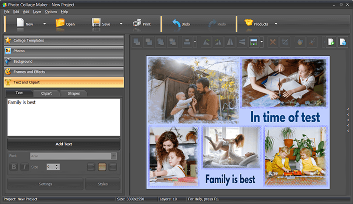Click the page settings gear icon

[343, 42]
